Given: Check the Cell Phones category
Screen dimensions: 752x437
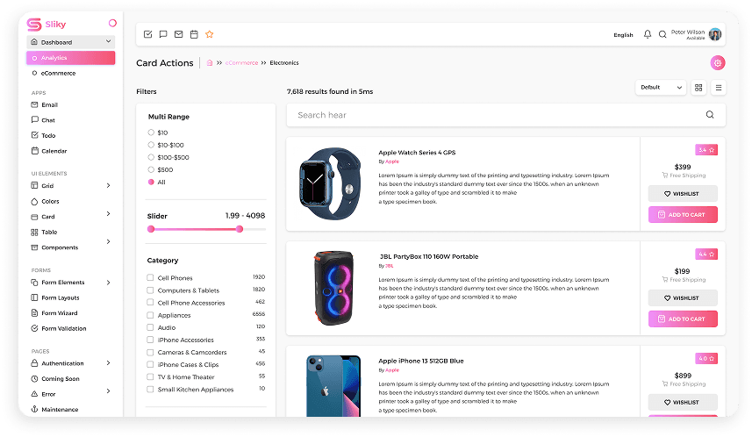Looking at the screenshot, I should (x=151, y=278).
